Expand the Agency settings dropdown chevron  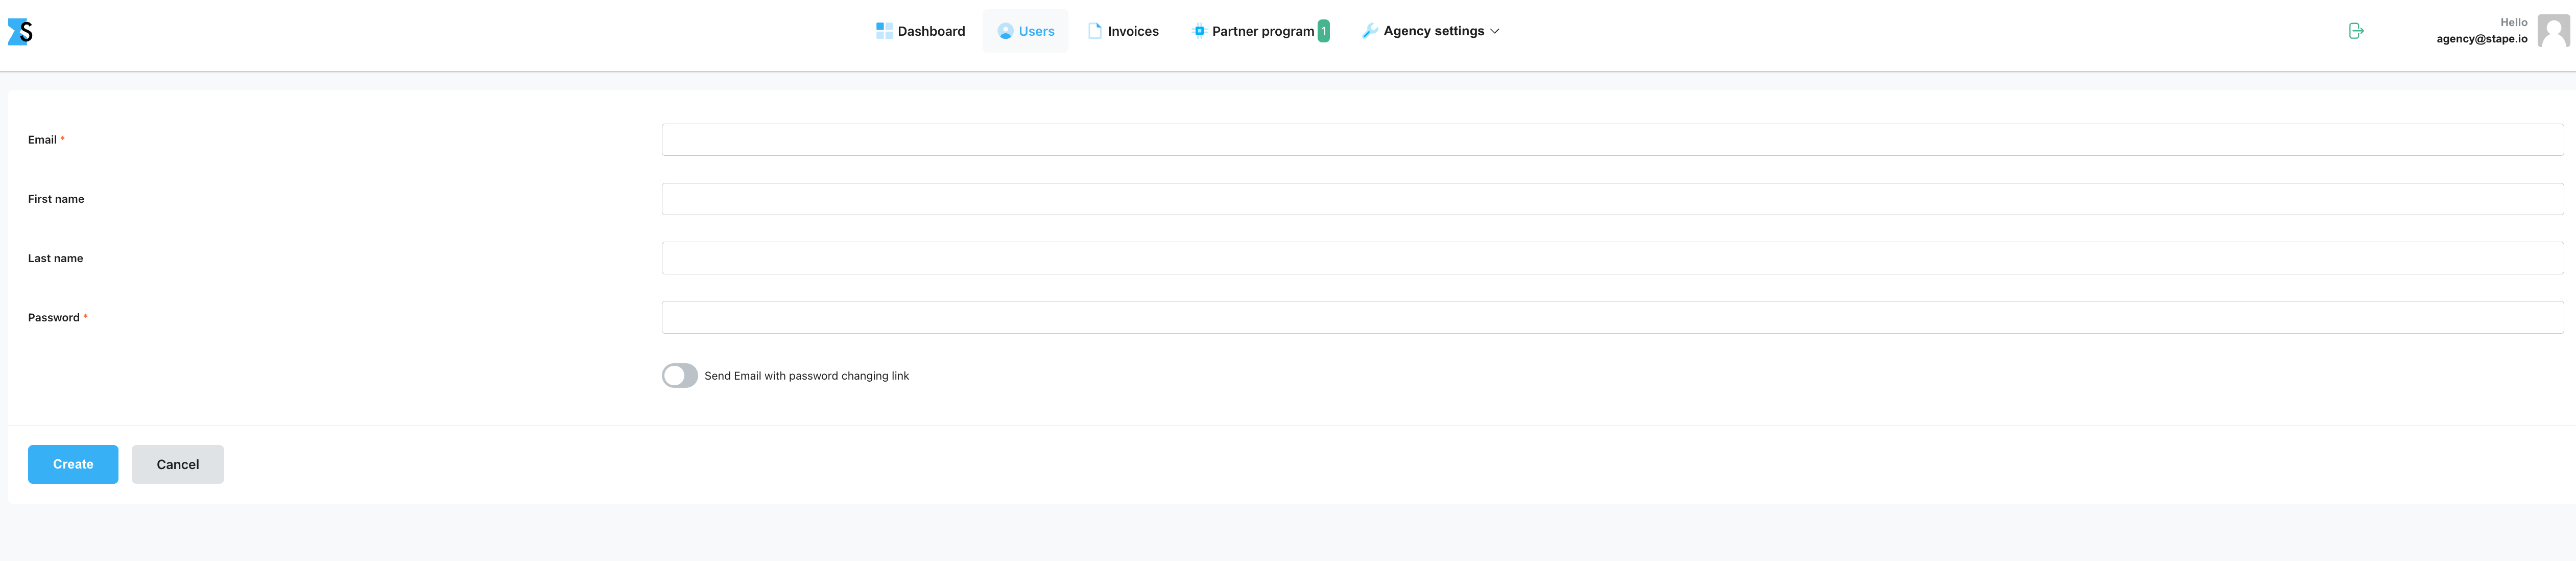coord(1494,31)
